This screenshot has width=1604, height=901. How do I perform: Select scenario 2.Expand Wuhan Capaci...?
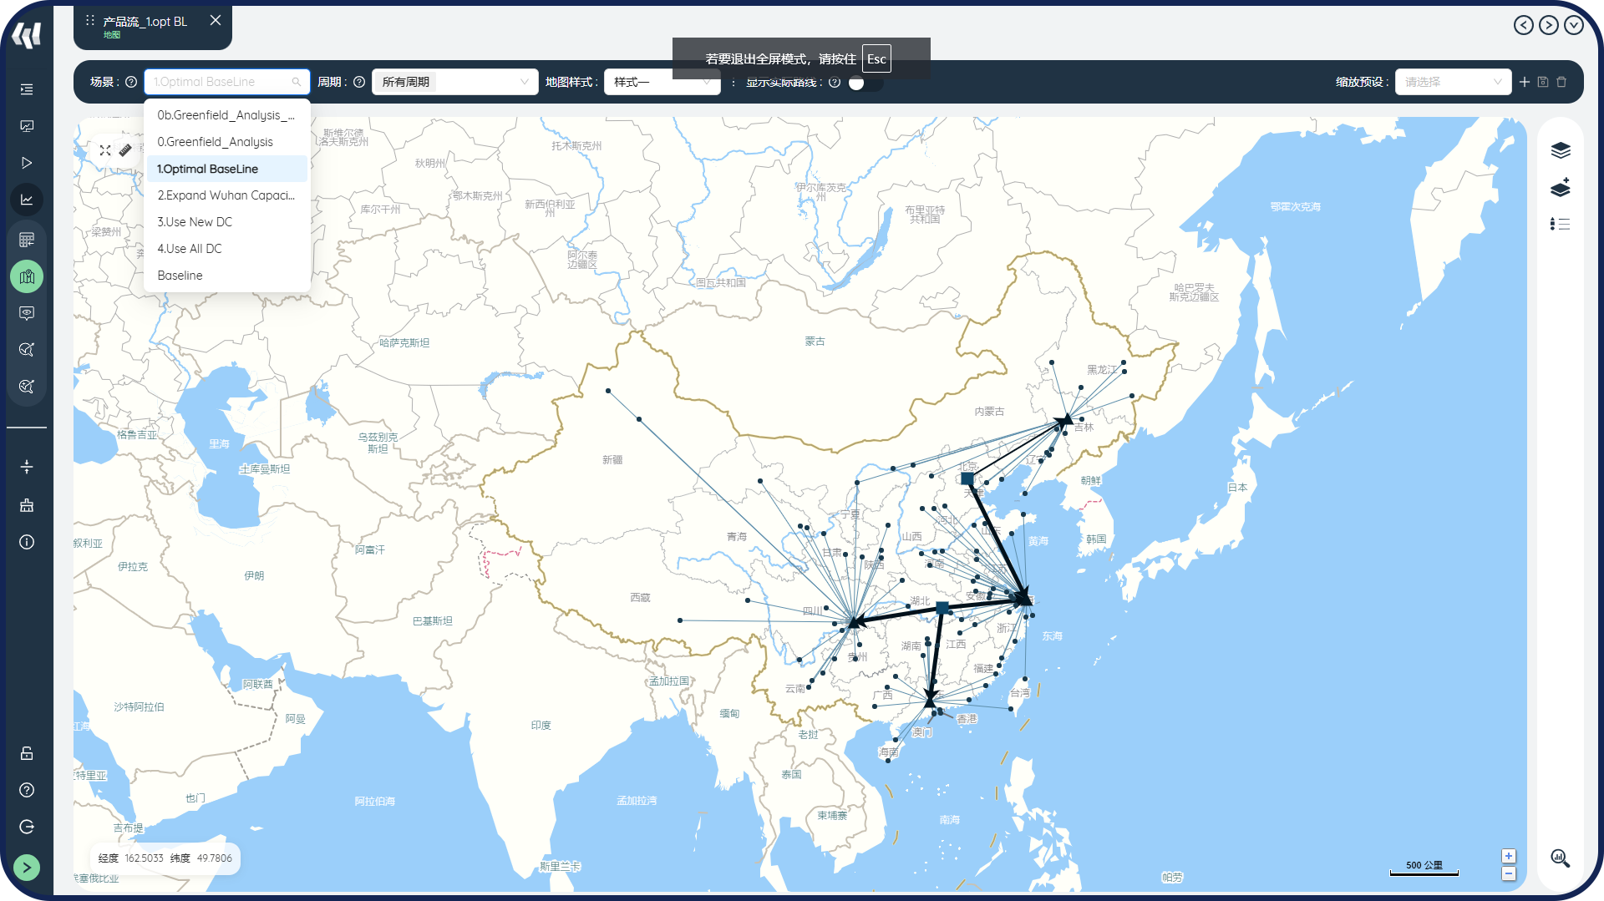click(227, 195)
